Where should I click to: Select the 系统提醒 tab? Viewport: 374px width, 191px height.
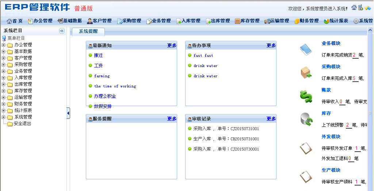88,31
